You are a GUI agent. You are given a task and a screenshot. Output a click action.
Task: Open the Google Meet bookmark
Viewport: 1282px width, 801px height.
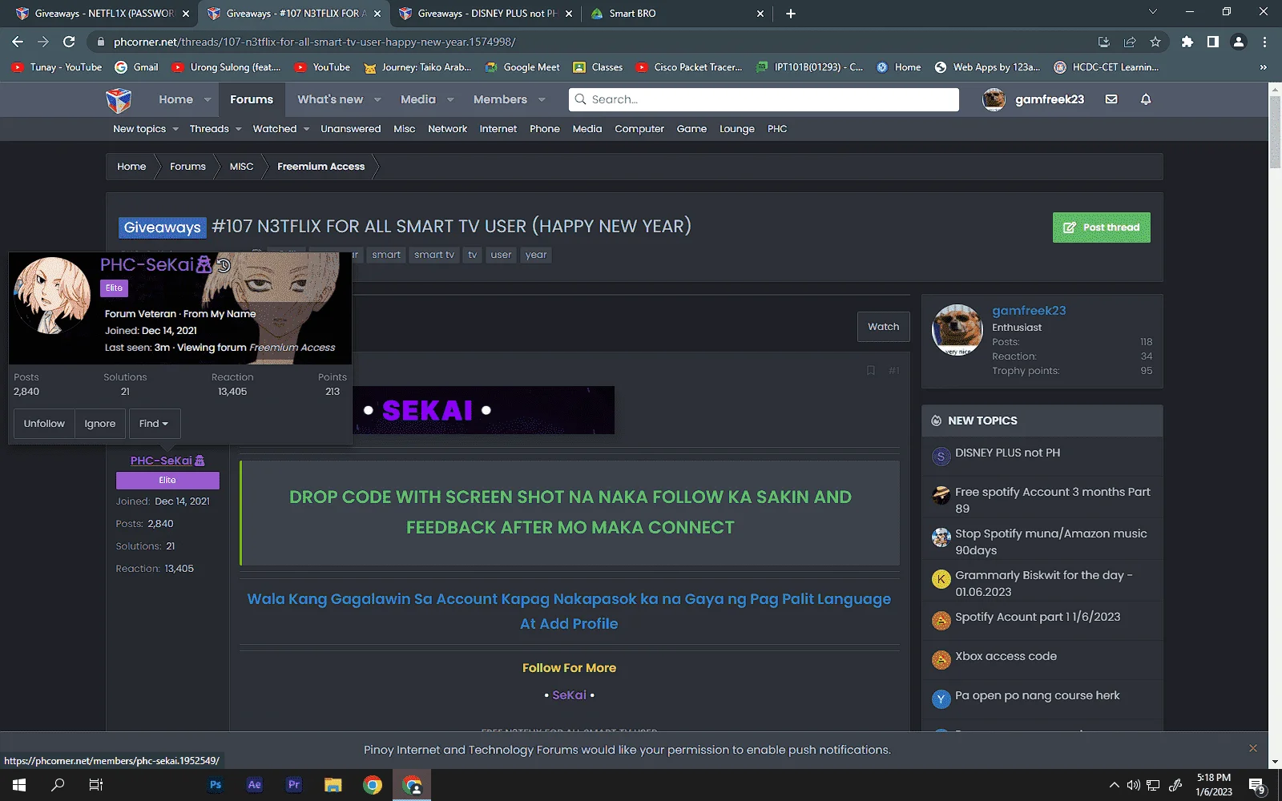coord(523,67)
